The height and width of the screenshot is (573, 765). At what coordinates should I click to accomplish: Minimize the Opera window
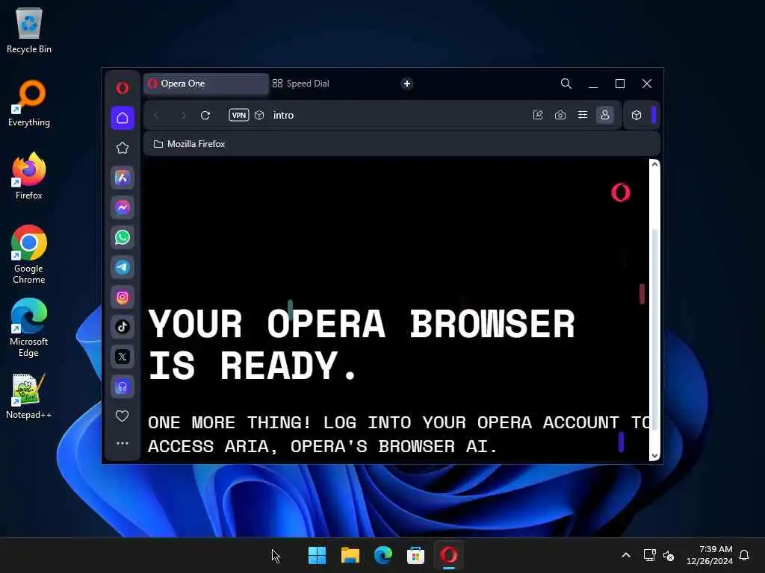pos(593,84)
